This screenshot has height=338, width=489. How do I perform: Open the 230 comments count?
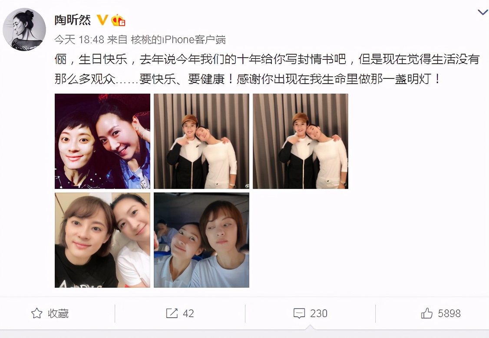pyautogui.click(x=319, y=313)
